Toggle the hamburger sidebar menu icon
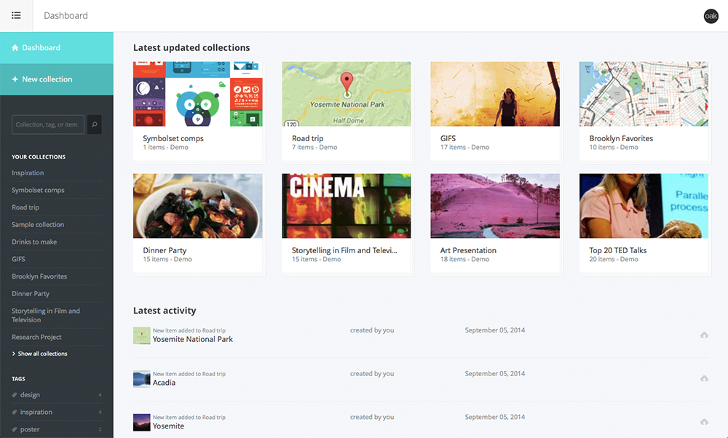Screen dimensions: 728x438 coord(16,15)
